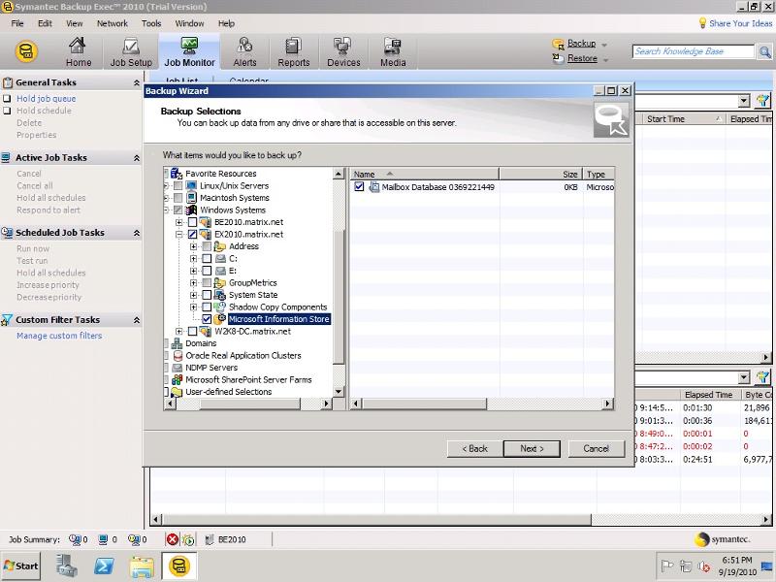Click the Backup Exec round logo button
Viewport: 776px width, 582px height.
[x=27, y=51]
